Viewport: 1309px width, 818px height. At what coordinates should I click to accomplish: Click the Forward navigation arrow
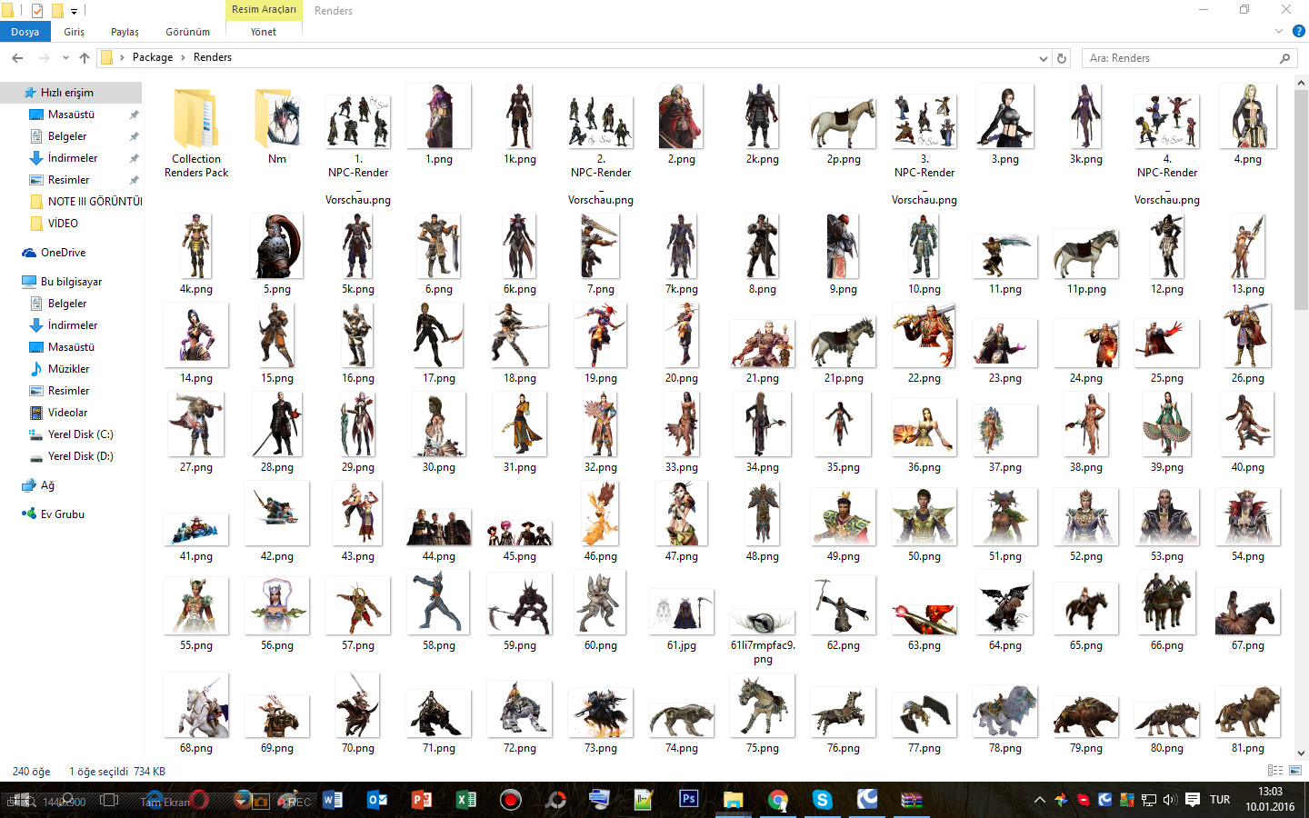pyautogui.click(x=44, y=58)
